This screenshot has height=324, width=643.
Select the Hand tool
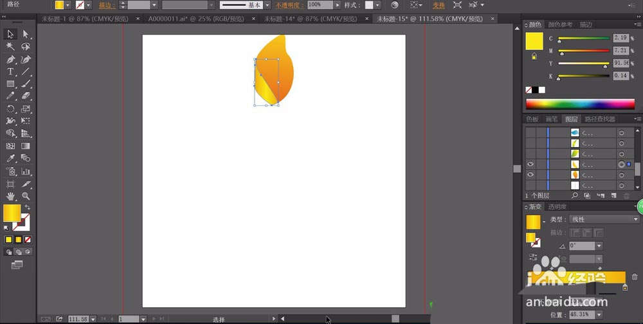10,196
